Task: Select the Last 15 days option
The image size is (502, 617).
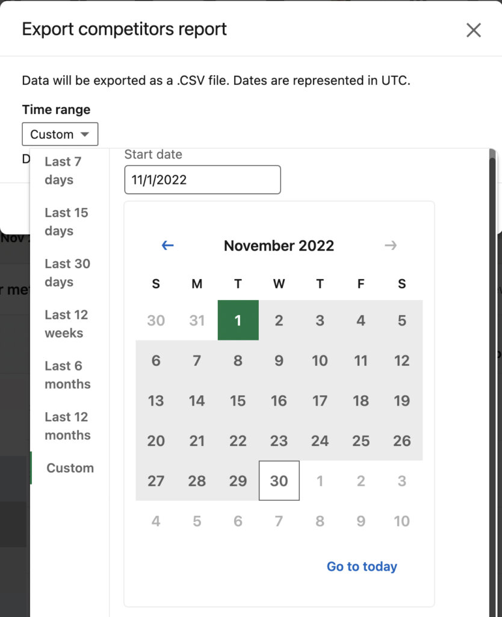Action: 66,222
